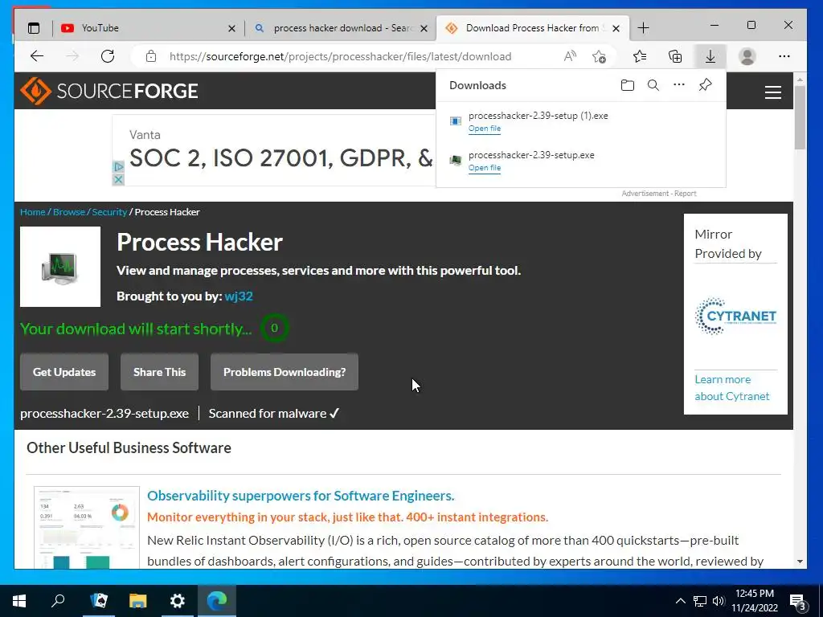Screen dimensions: 823x617
Task: Open the volume tray icon
Action: (719, 601)
